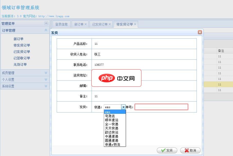Click the 发货 submit button
Image resolution: width=233 pixels, height=156 pixels.
click(x=167, y=150)
